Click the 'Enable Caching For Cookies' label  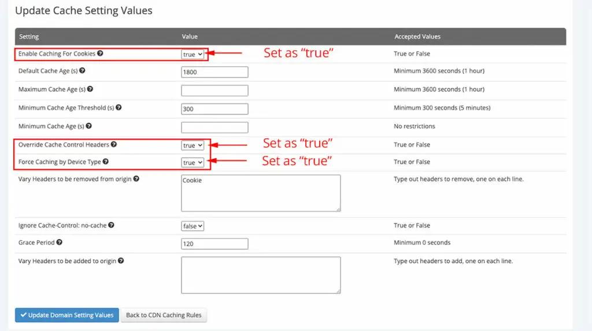point(57,54)
